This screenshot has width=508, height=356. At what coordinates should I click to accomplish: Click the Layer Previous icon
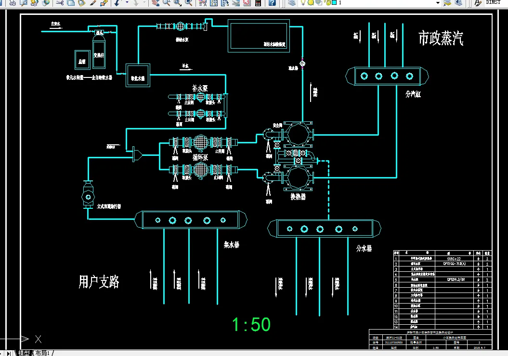click(458, 3)
